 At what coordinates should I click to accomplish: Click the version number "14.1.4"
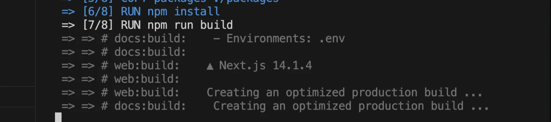292,66
